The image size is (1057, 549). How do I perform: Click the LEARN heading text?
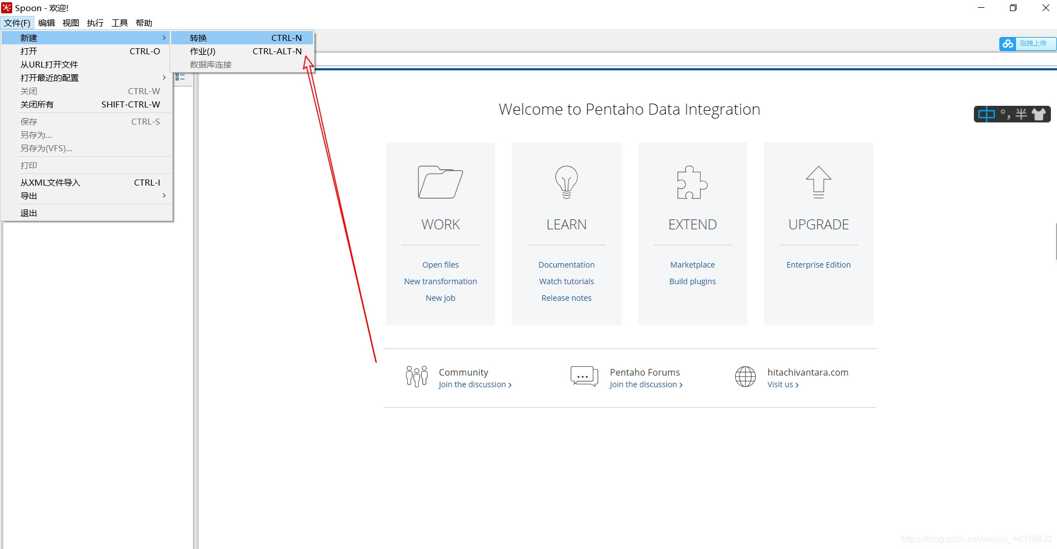point(566,224)
